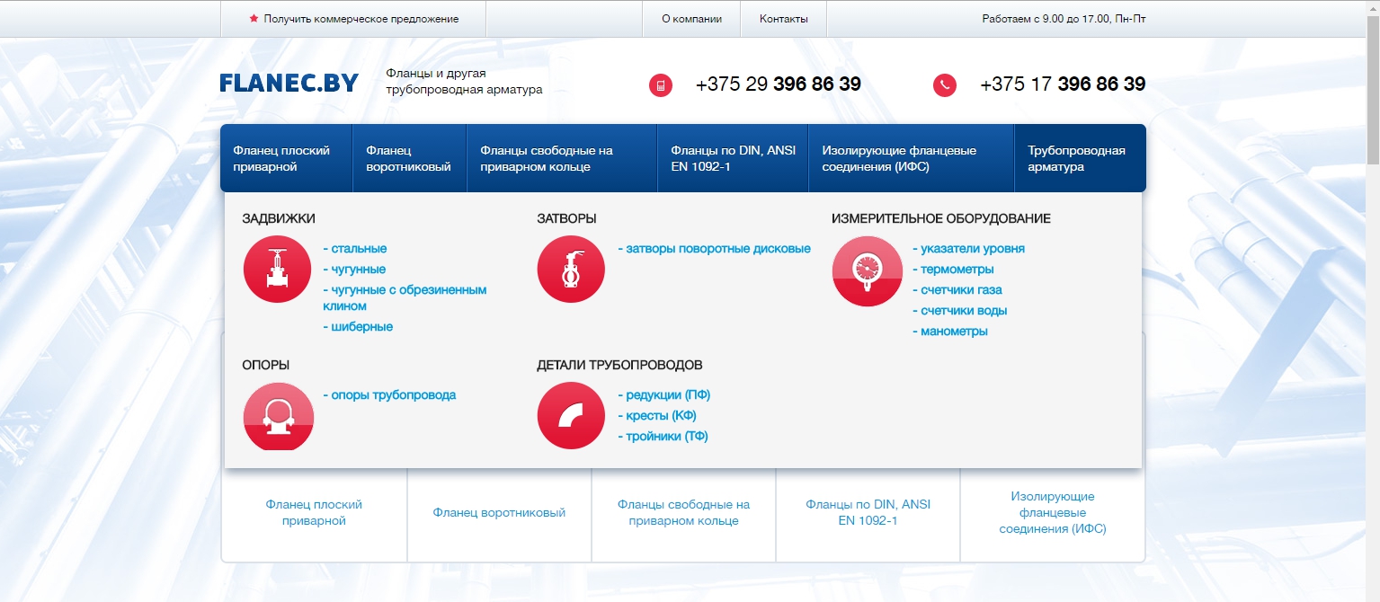Select стальные under Задвижки

click(355, 249)
